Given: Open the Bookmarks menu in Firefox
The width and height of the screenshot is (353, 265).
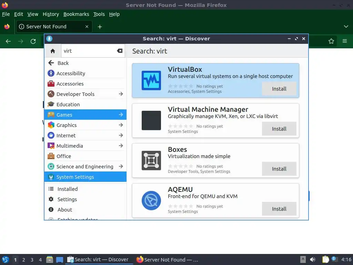Looking at the screenshot, I should pyautogui.click(x=76, y=14).
